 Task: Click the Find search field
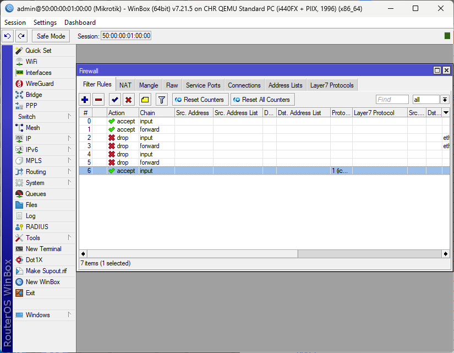(x=392, y=100)
